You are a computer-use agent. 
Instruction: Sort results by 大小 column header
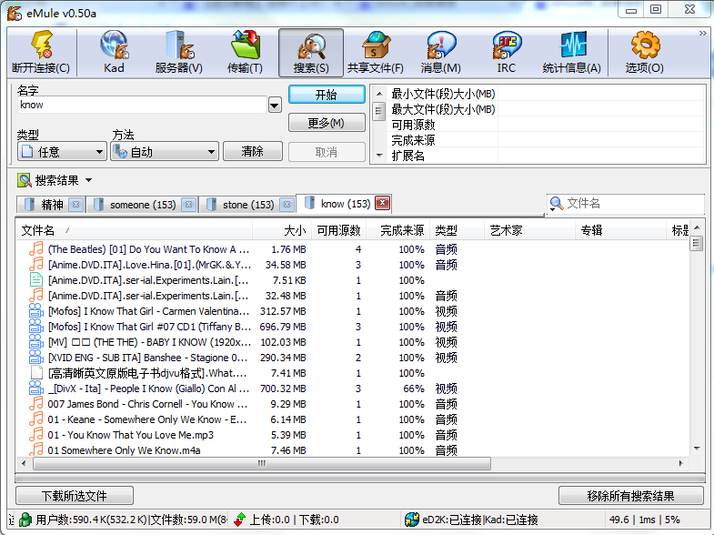coord(282,230)
